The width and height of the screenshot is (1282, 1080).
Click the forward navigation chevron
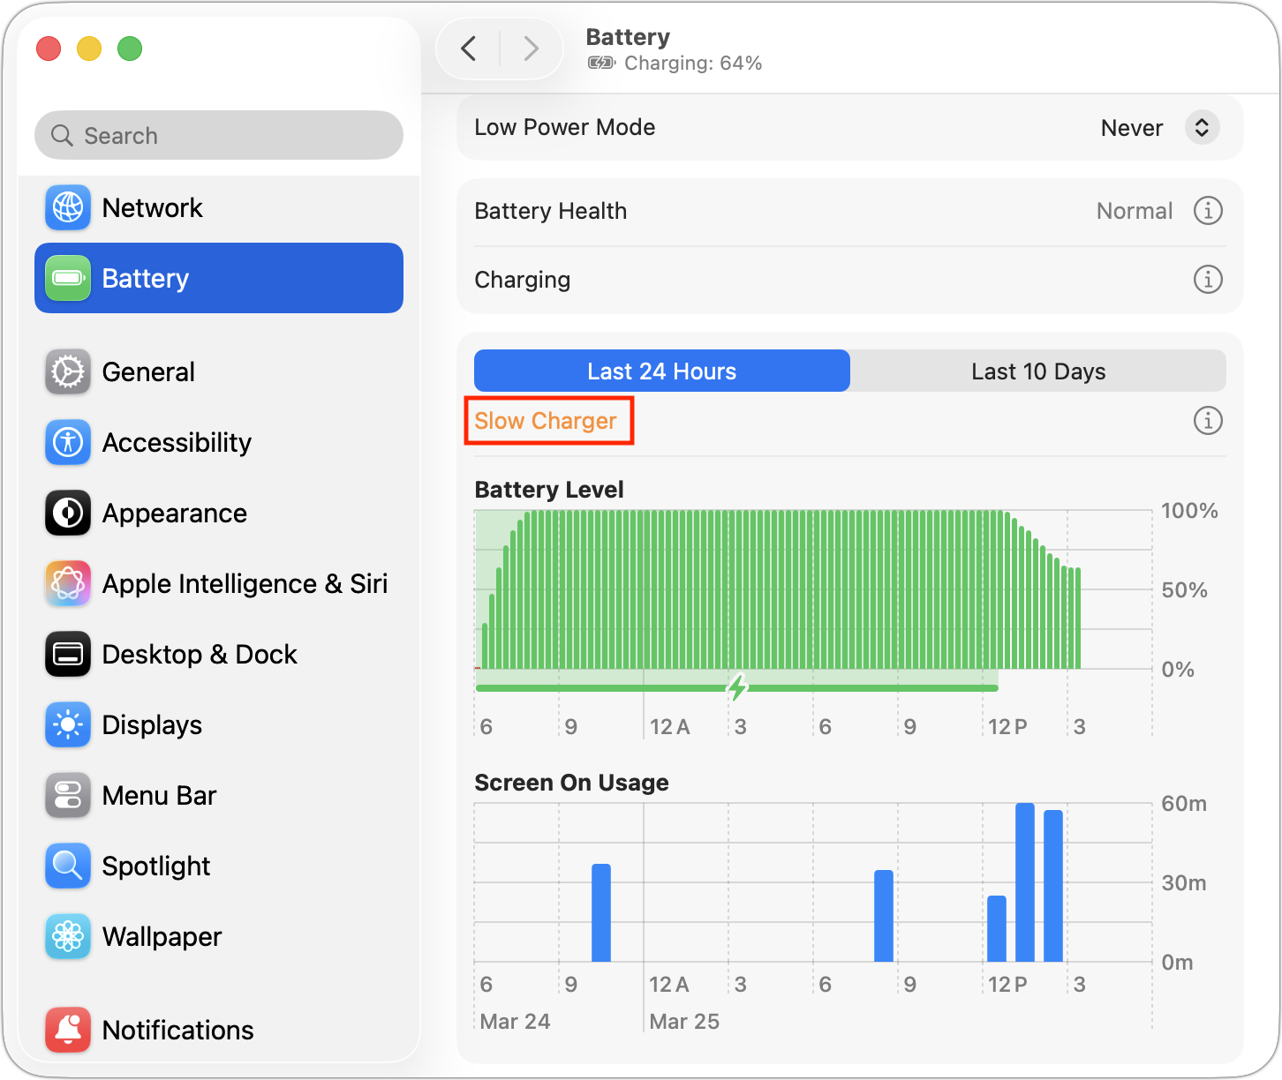point(531,49)
